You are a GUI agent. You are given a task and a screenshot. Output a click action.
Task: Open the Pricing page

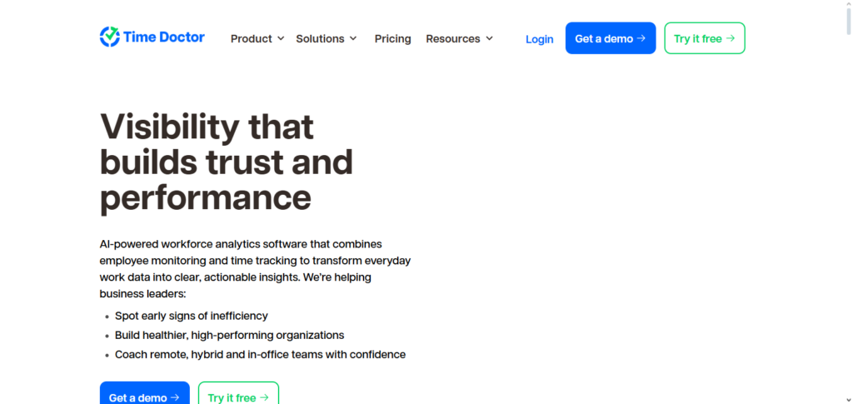click(392, 38)
